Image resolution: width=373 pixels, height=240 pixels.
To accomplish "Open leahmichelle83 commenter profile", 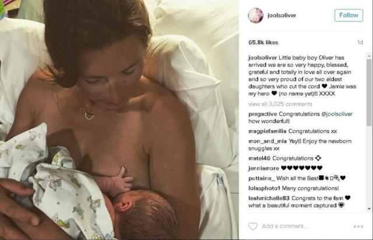I will tap(269, 199).
